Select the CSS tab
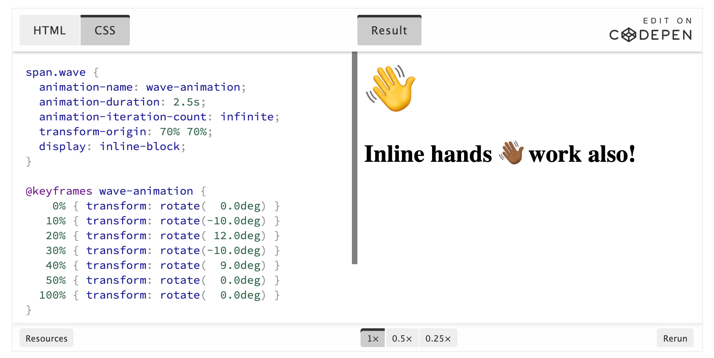This screenshot has height=358, width=714. tap(105, 30)
